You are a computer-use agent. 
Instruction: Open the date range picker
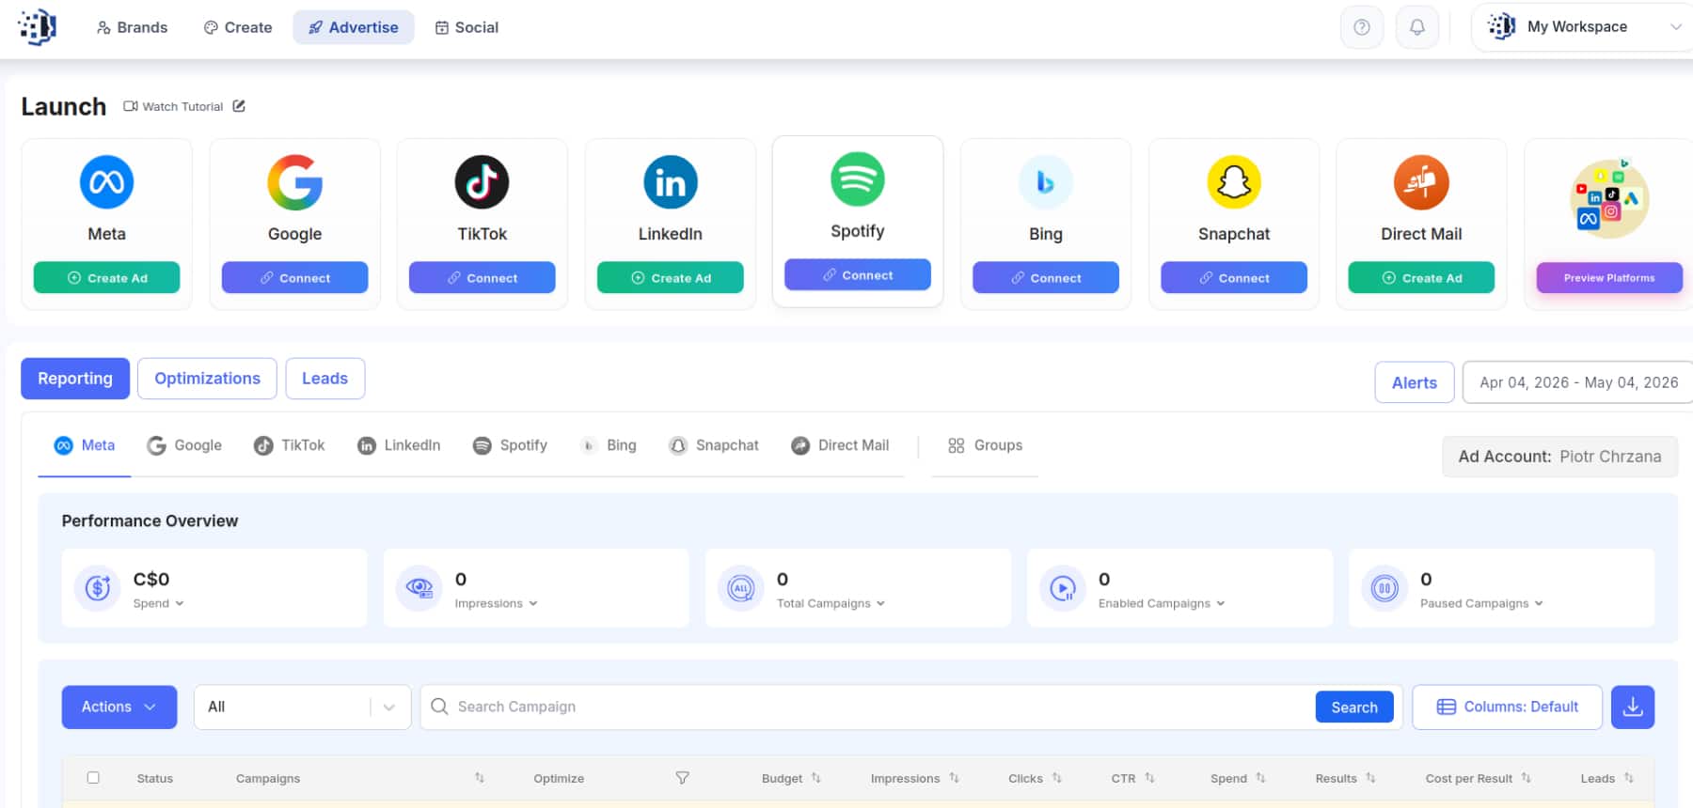click(x=1578, y=382)
